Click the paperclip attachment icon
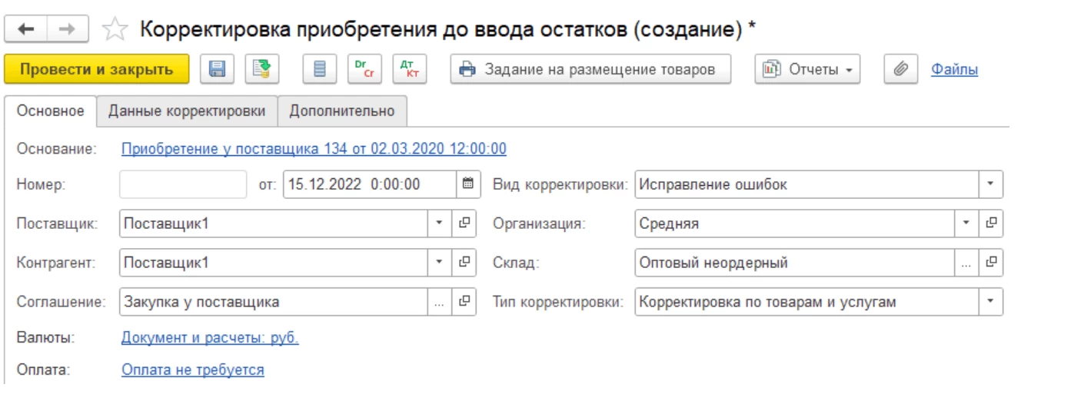This screenshot has height=404, width=1084. [x=899, y=70]
